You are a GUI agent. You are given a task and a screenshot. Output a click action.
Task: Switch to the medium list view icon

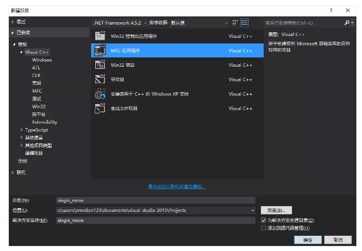click(244, 23)
